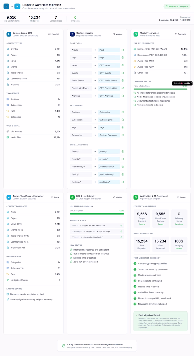Open the Final Migration Report box

tap(160, 321)
